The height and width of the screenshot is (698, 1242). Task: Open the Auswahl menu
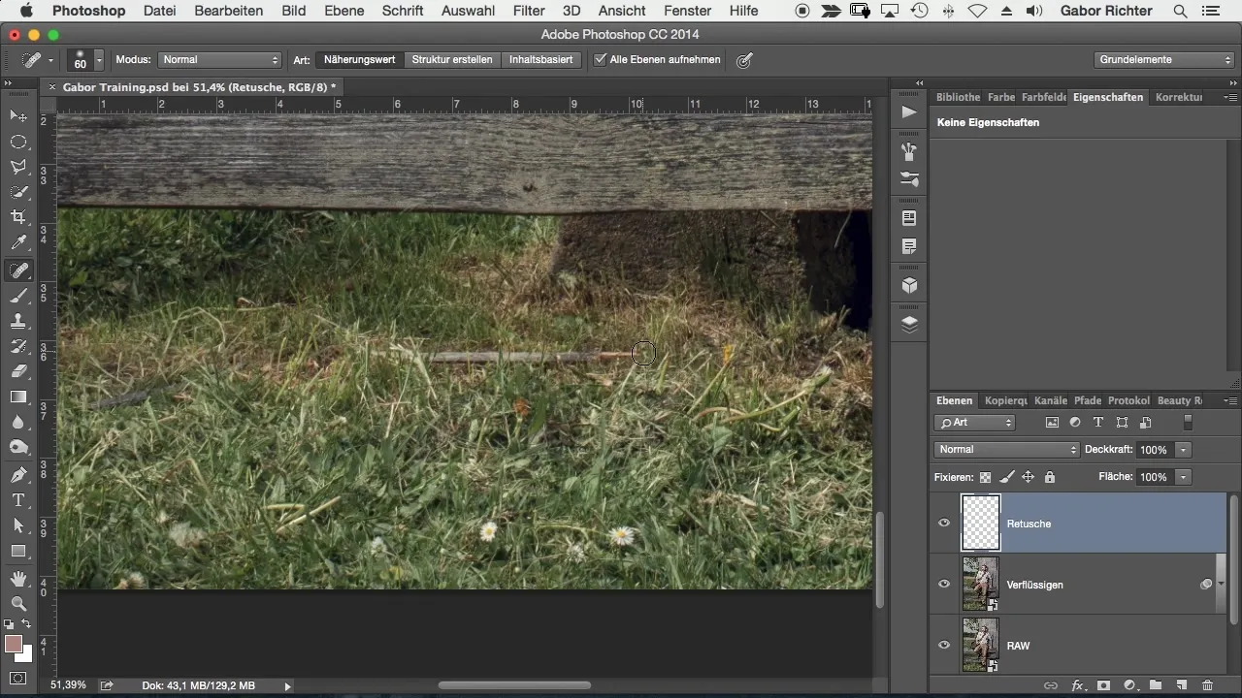468,11
